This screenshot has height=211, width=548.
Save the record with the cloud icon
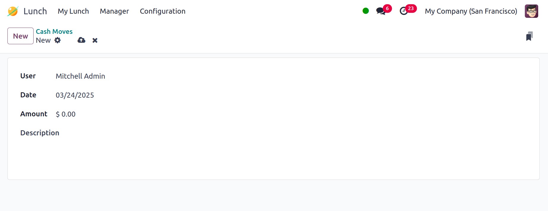click(81, 40)
